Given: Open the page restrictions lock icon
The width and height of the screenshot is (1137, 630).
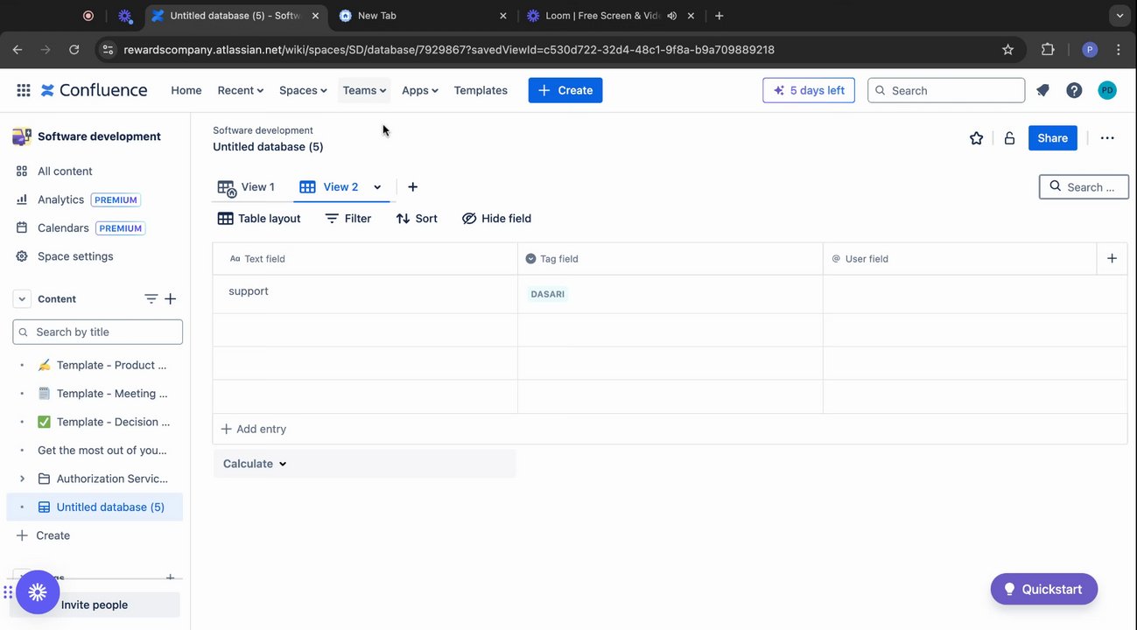Looking at the screenshot, I should (1009, 138).
